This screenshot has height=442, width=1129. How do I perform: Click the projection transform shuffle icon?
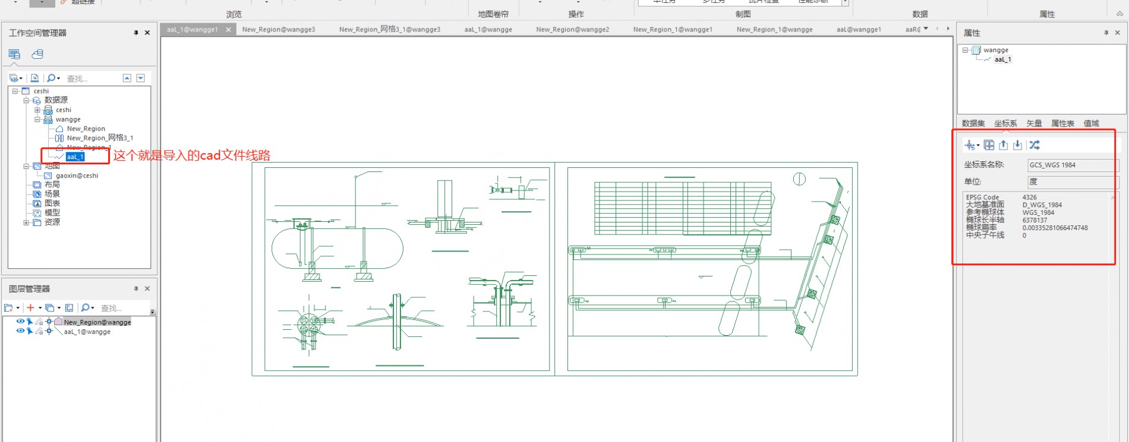[x=1035, y=145]
